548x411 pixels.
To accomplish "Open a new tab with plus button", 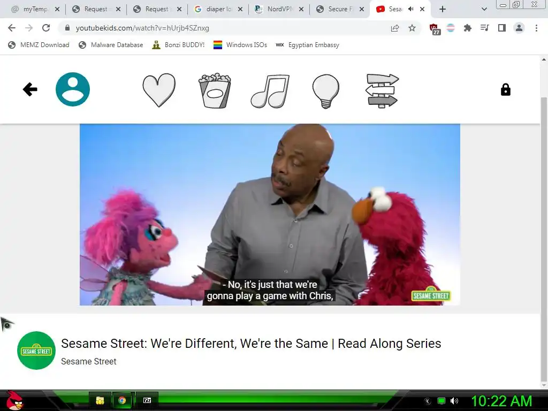I will [x=443, y=9].
